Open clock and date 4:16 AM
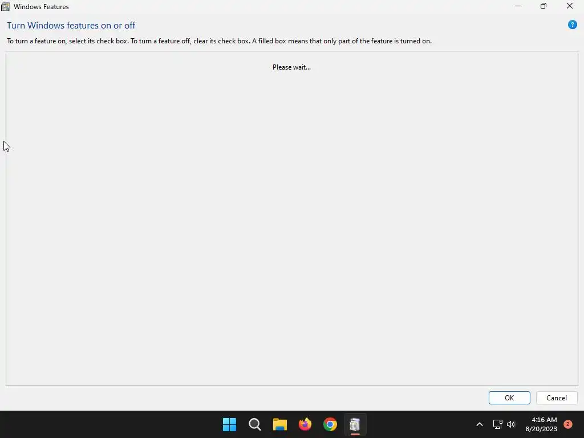This screenshot has height=438, width=584. click(x=541, y=424)
